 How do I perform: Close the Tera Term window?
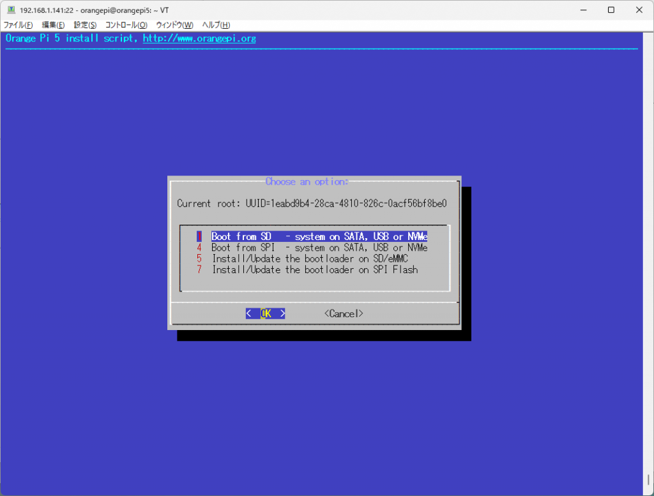pos(639,10)
